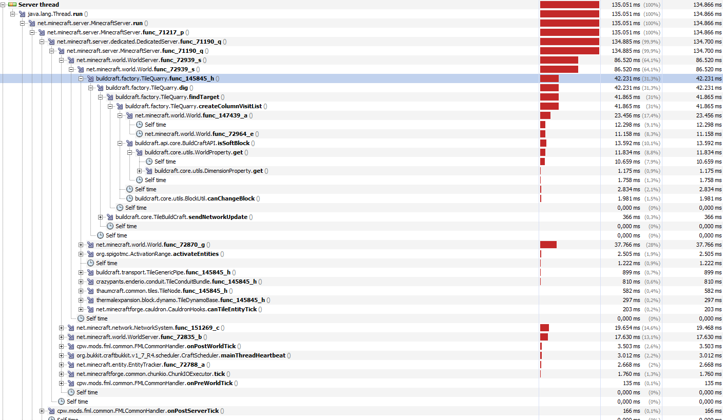Click the 134.700 ms value of DedicatedServer row
Image resolution: width=723 pixels, height=420 pixels.
tap(707, 42)
